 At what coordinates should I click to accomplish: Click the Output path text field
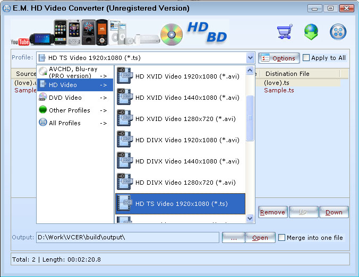127,237
